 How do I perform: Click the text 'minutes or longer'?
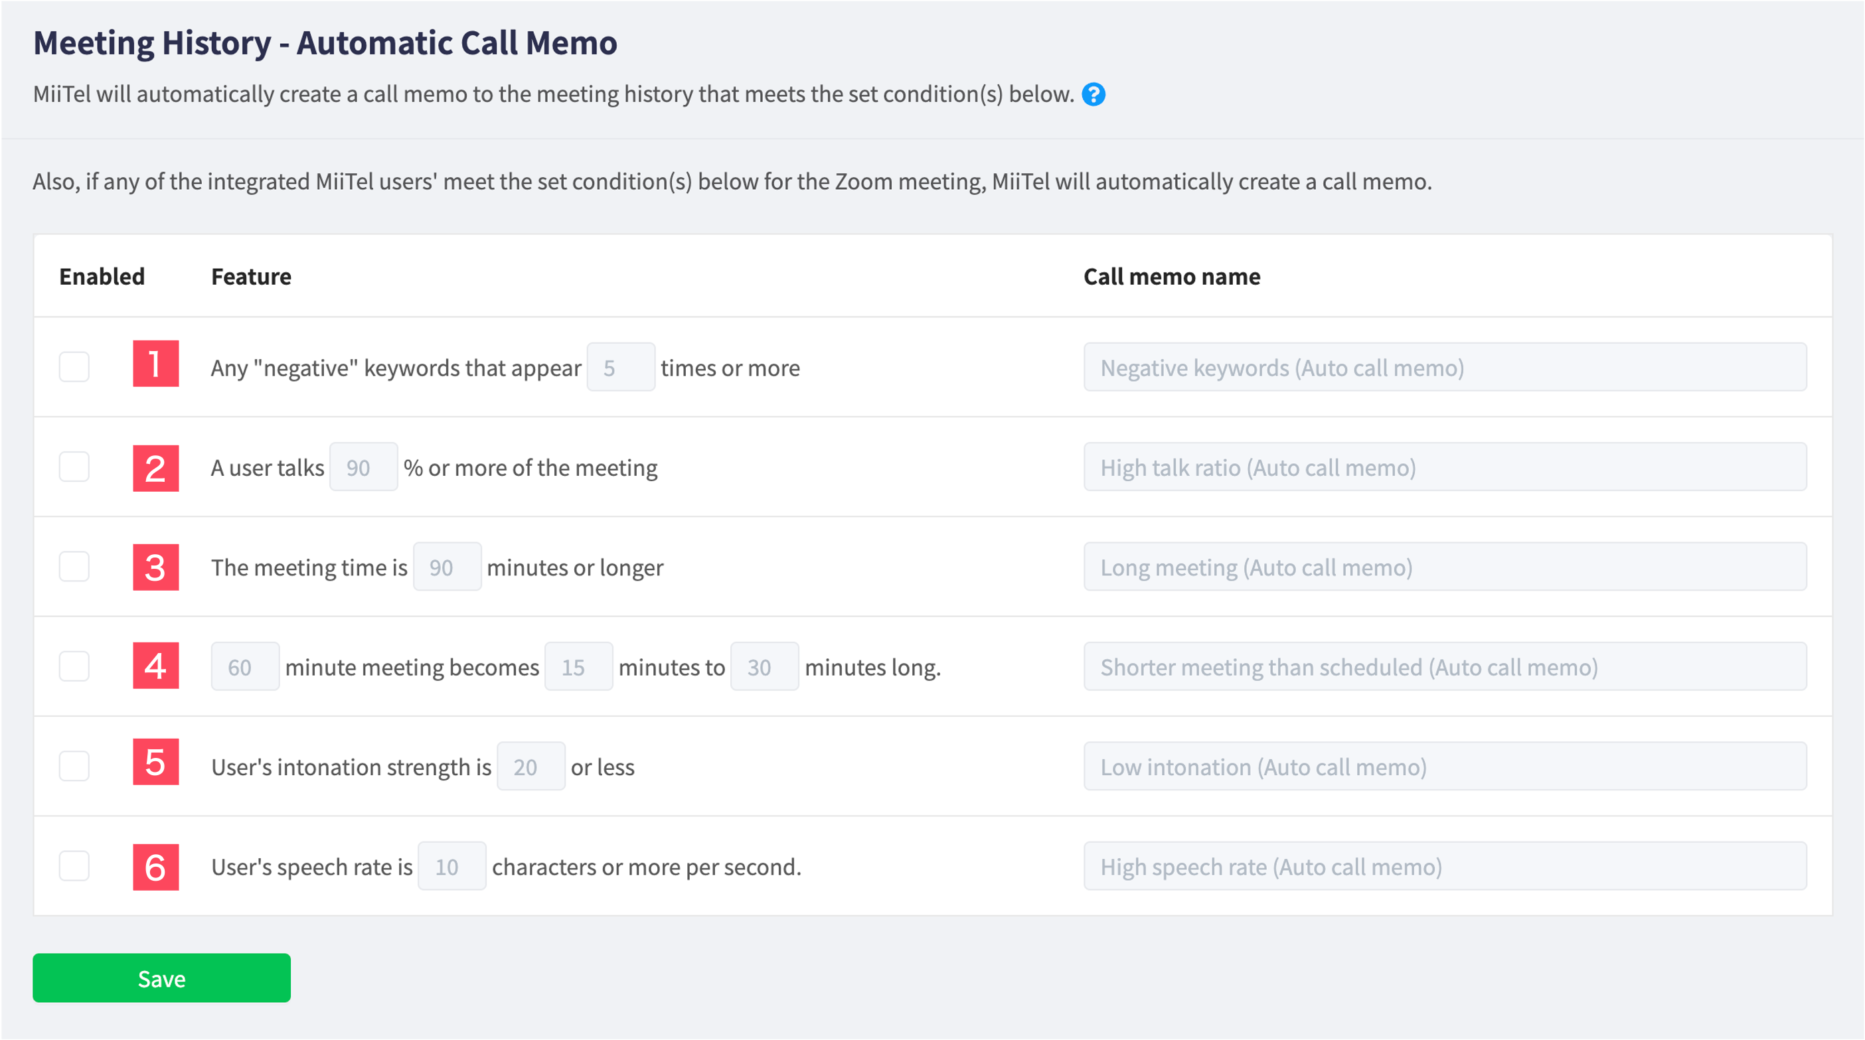(575, 568)
